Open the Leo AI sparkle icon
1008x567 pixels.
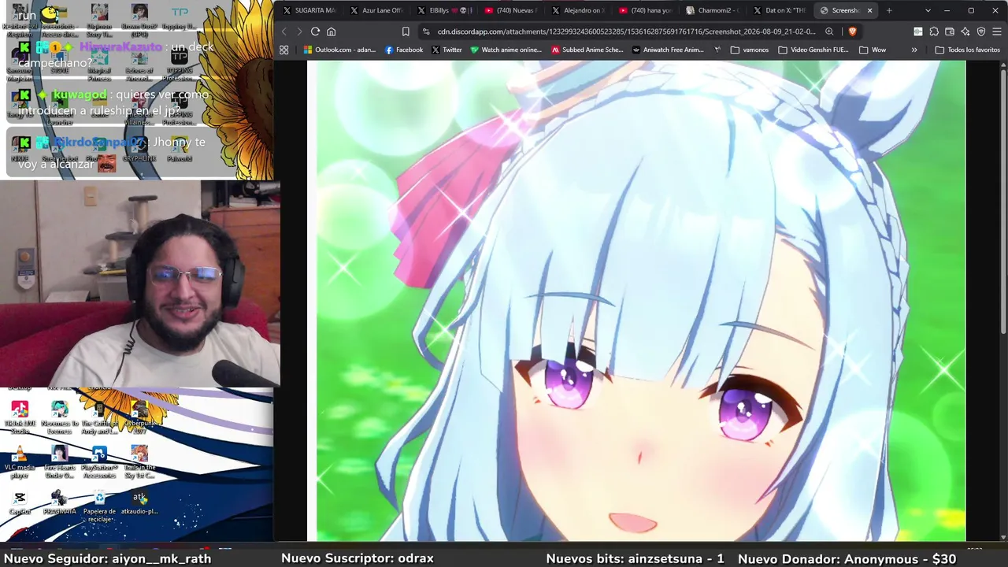point(965,31)
